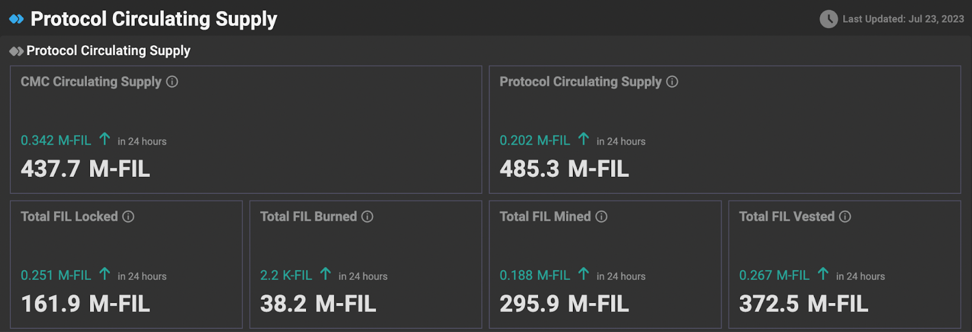This screenshot has width=972, height=332.
Task: Click the large Protocol Circulating Supply page title
Action: (154, 19)
